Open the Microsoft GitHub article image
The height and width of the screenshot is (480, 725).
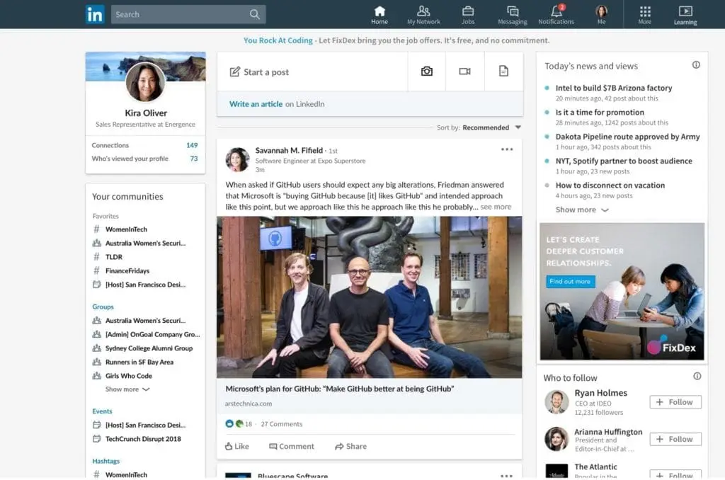[370, 297]
